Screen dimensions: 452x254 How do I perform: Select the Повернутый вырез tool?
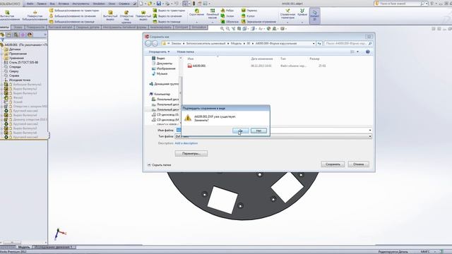(143, 16)
